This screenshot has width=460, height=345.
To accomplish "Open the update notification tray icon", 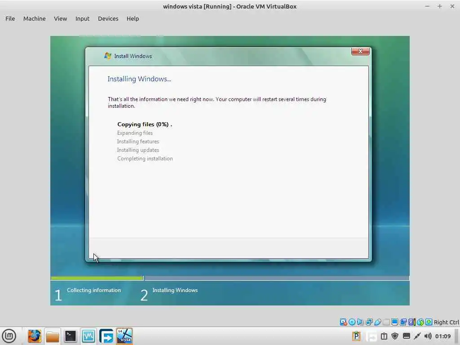I will point(384,336).
